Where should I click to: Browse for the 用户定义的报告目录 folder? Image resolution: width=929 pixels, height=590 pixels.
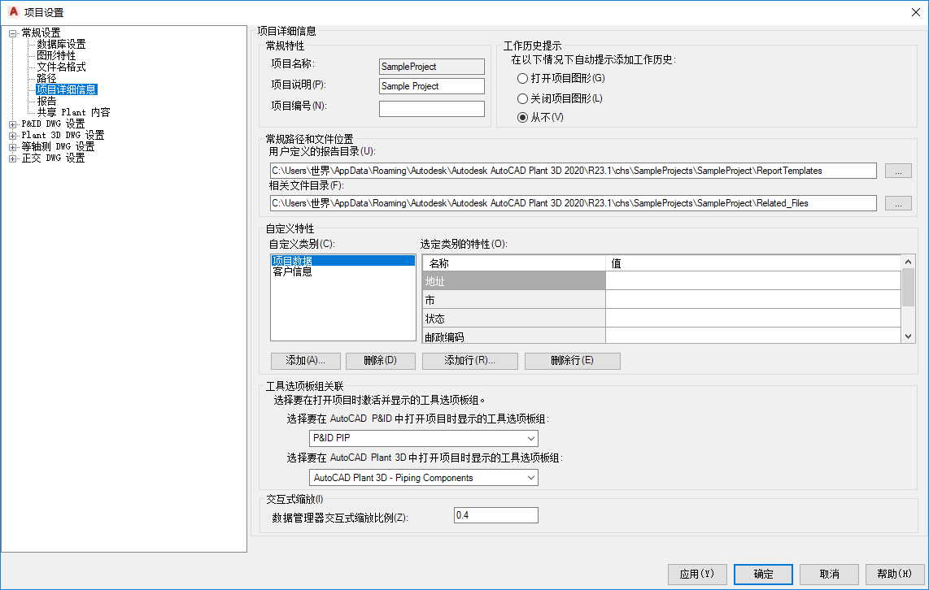pos(898,171)
